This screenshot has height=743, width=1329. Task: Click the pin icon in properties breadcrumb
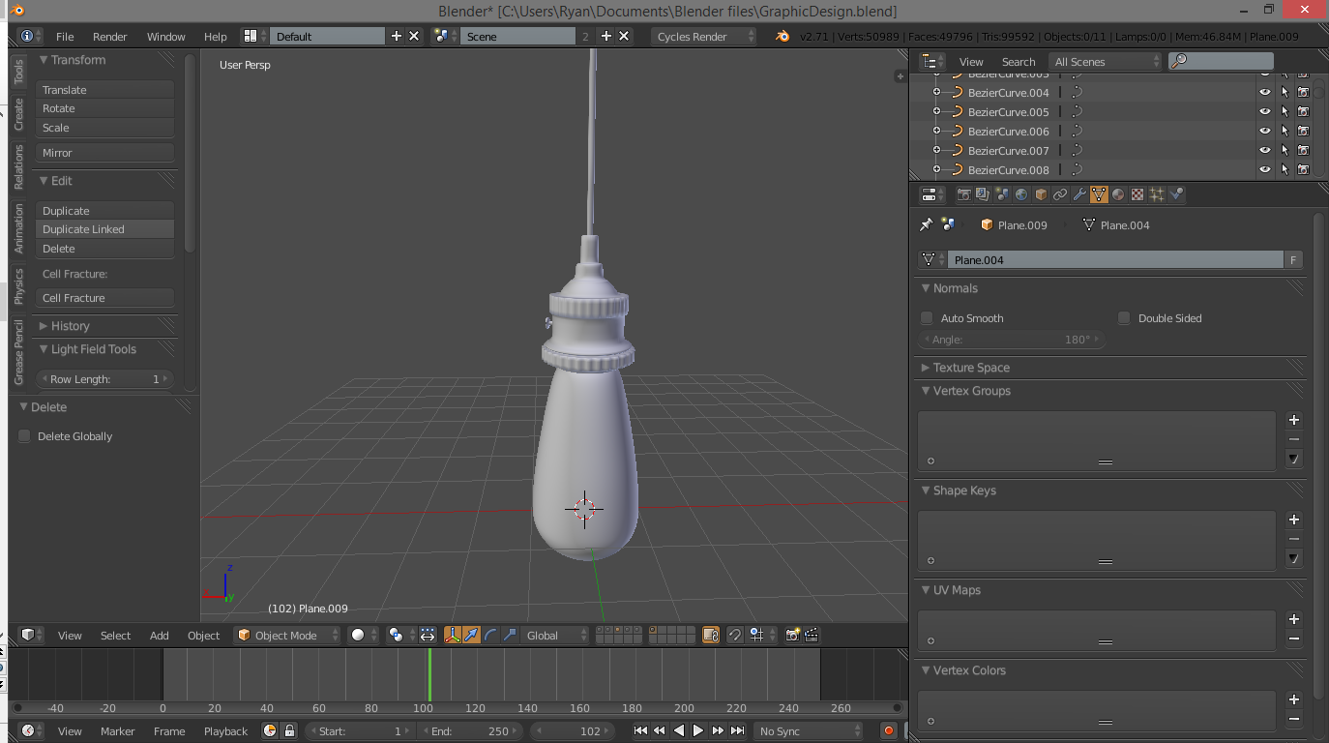926,224
